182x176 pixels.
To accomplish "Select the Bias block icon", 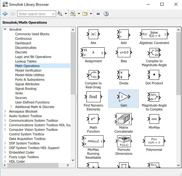I will click(124, 52).
